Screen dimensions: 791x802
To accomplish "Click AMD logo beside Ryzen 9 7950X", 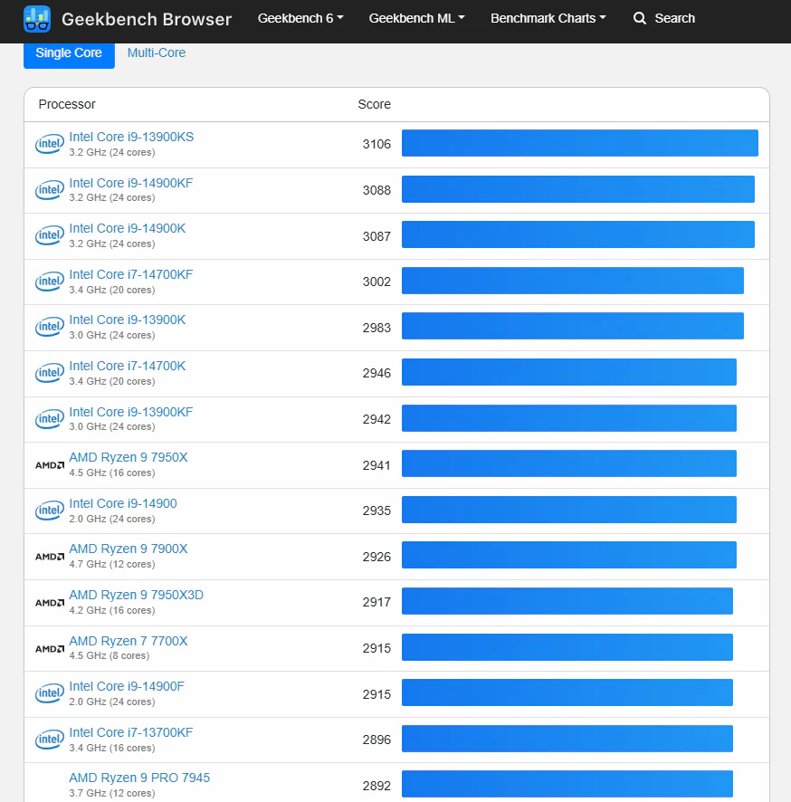I will click(50, 465).
